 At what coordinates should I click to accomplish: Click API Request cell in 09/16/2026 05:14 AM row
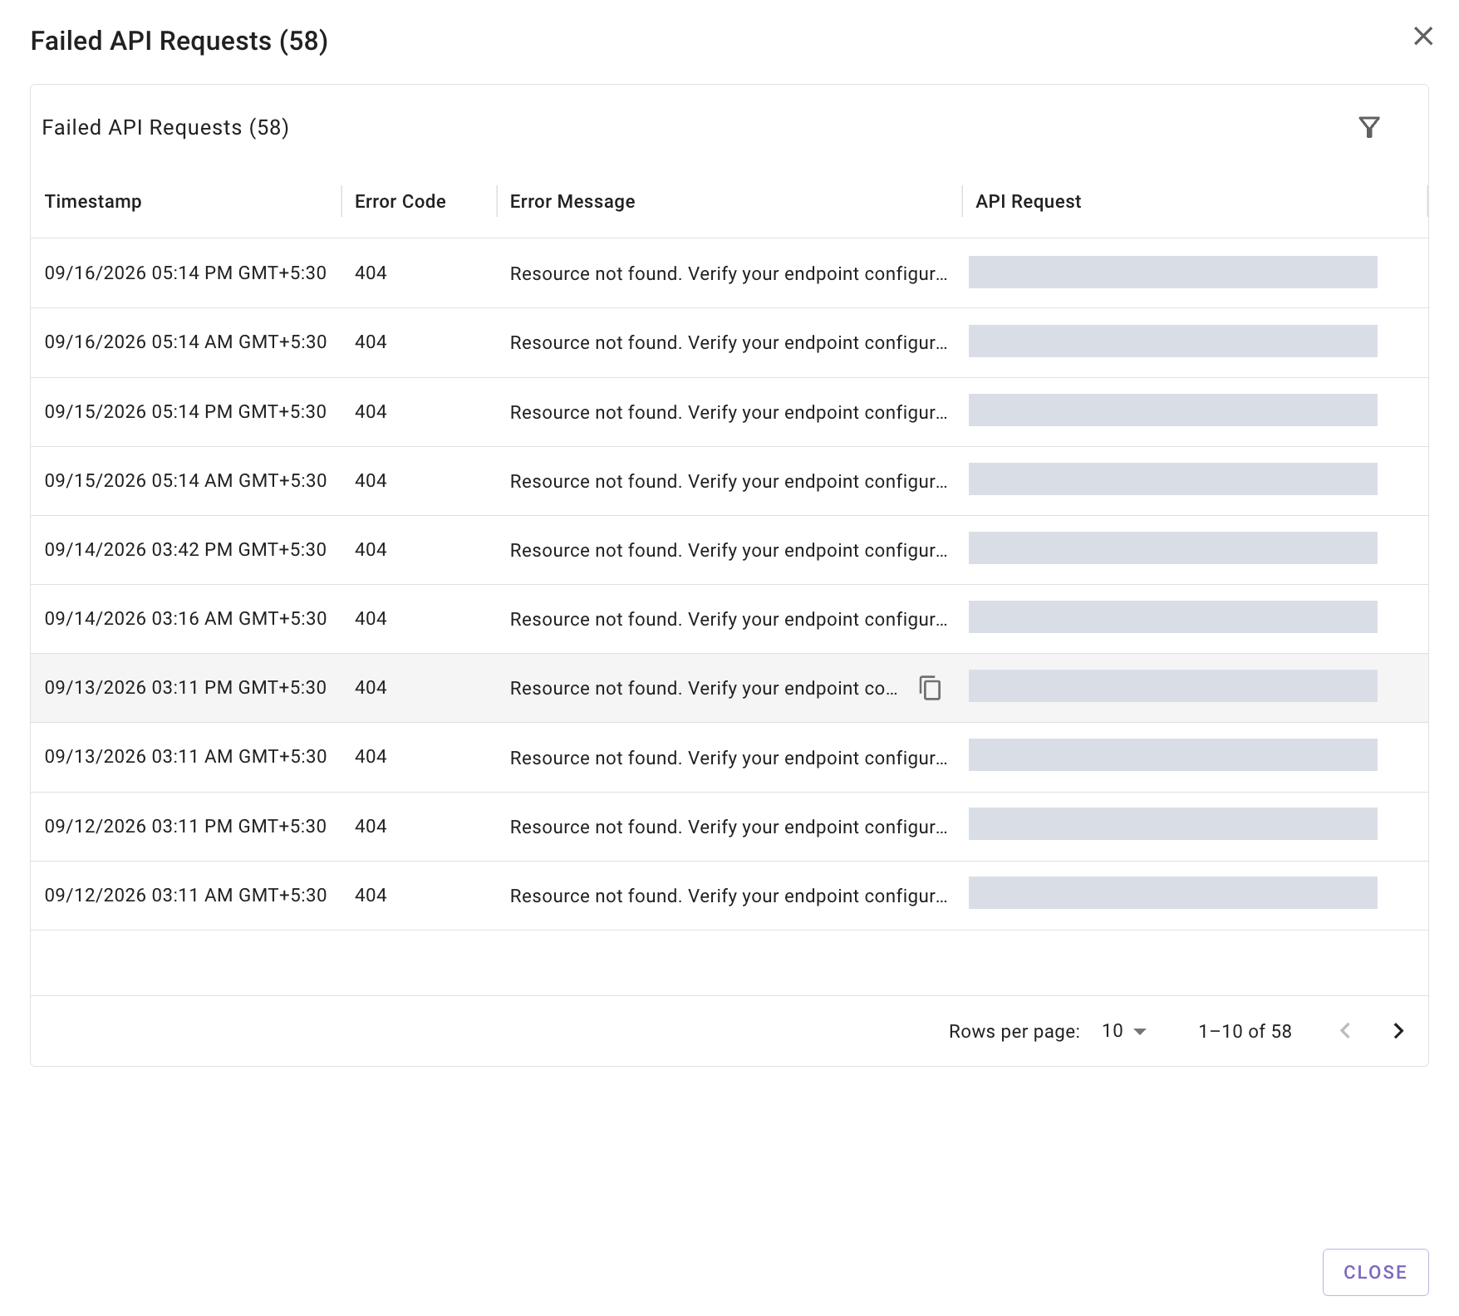click(x=1173, y=341)
